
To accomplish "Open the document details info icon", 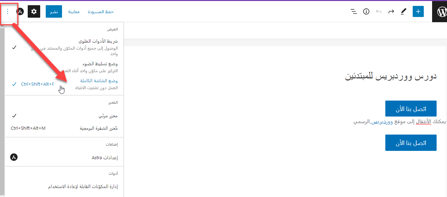I will pos(366,11).
